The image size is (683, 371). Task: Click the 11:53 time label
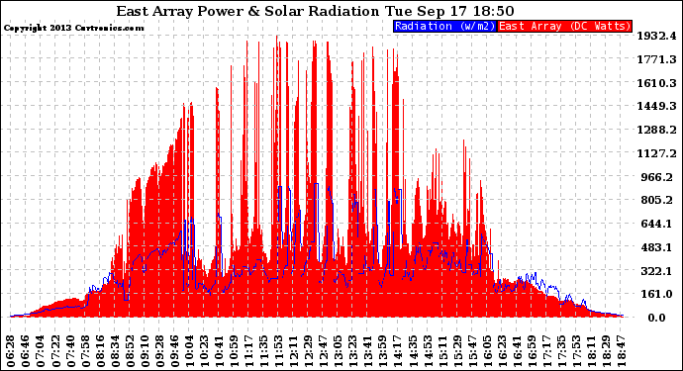click(x=279, y=350)
